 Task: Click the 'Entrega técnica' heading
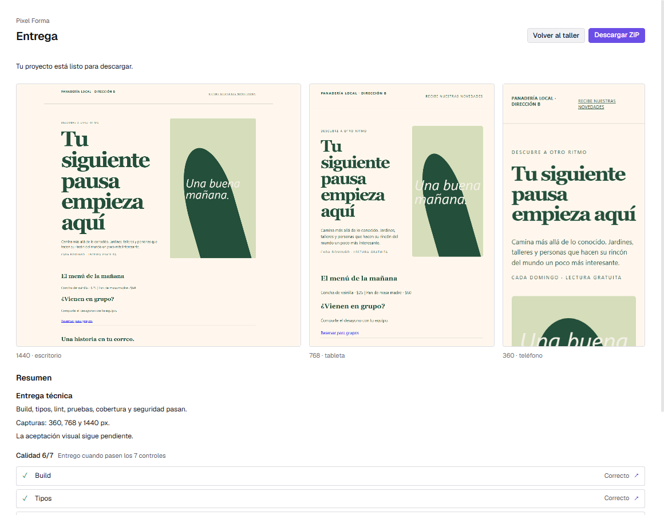44,395
